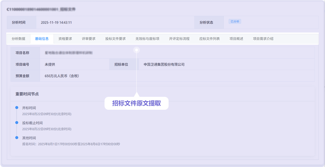Click the 招标文件原文提取 tooltip label
The image size is (325, 167).
(x=136, y=103)
